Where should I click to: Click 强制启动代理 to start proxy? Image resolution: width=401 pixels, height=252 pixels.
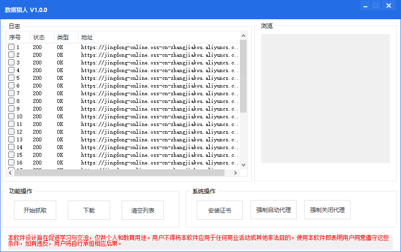[274, 210]
